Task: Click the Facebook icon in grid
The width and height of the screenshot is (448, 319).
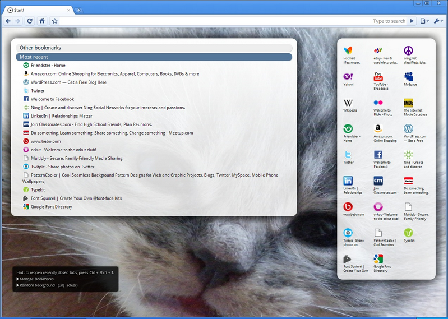Action: pyautogui.click(x=378, y=155)
